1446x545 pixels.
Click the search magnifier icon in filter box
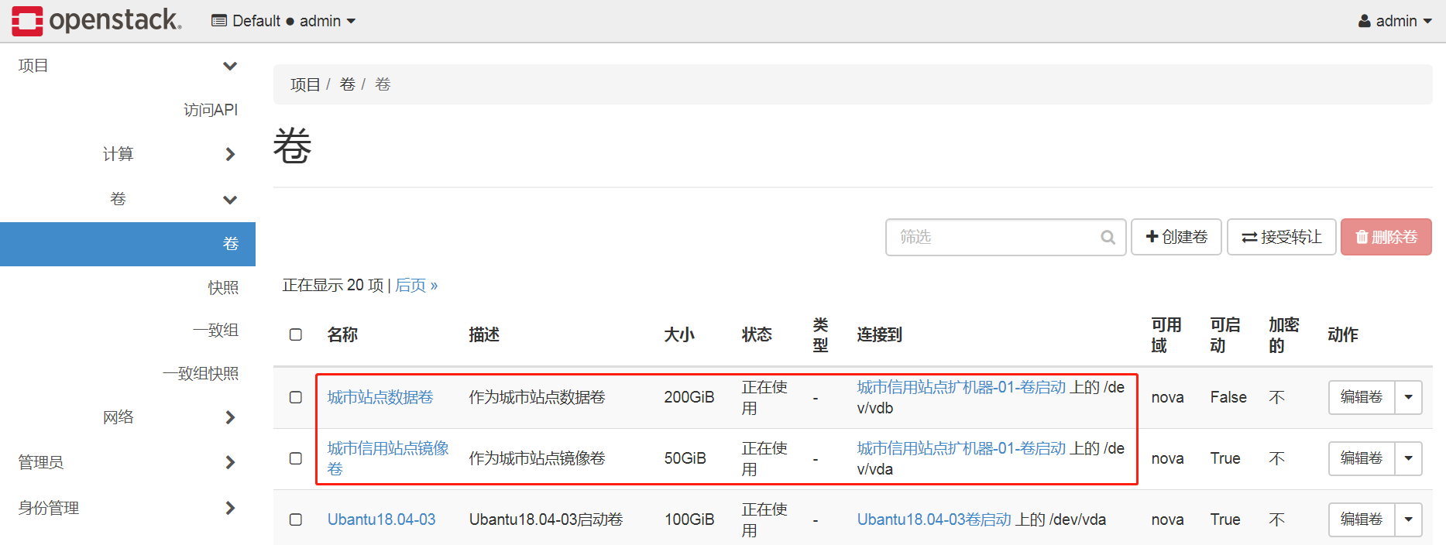coord(1108,237)
